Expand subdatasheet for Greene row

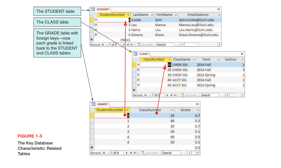tap(96, 35)
